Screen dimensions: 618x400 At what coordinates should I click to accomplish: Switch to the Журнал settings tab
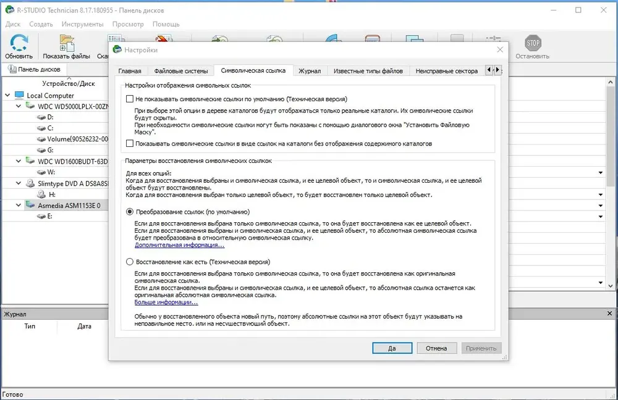click(310, 71)
